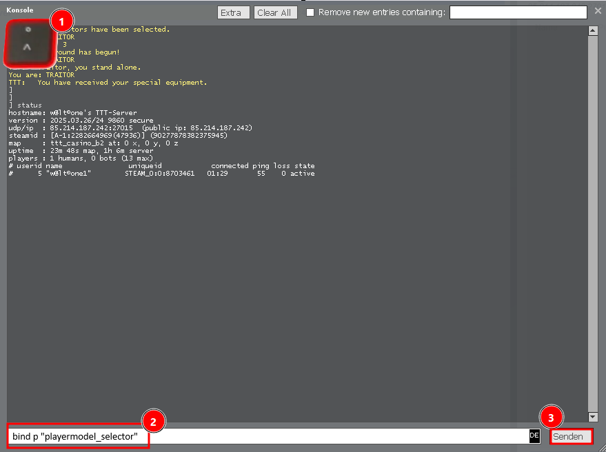Click the '# userid name' header row
The image size is (606, 452).
pos(161,166)
